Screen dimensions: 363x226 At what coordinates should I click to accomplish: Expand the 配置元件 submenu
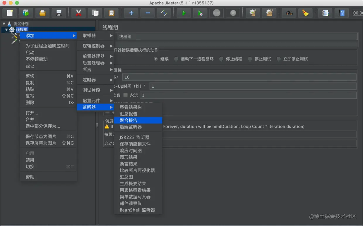point(95,100)
